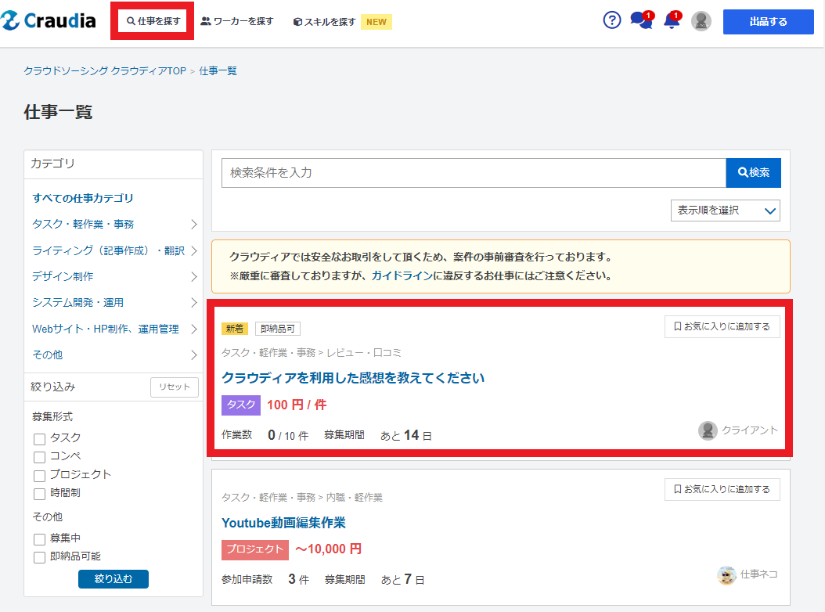The width and height of the screenshot is (825, 612).
Task: Click the 検索 magnifier button
Action: (x=753, y=173)
